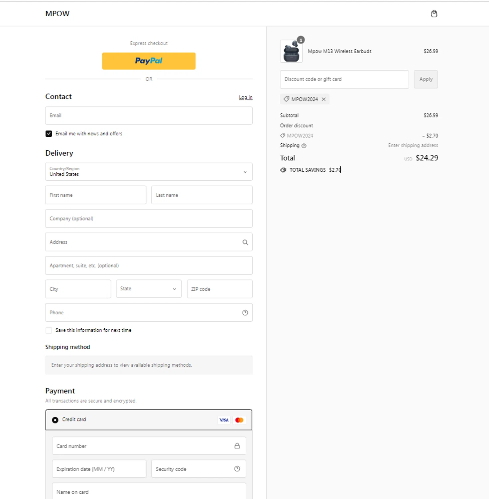Click the total savings tag icon
The height and width of the screenshot is (499, 489).
(283, 170)
